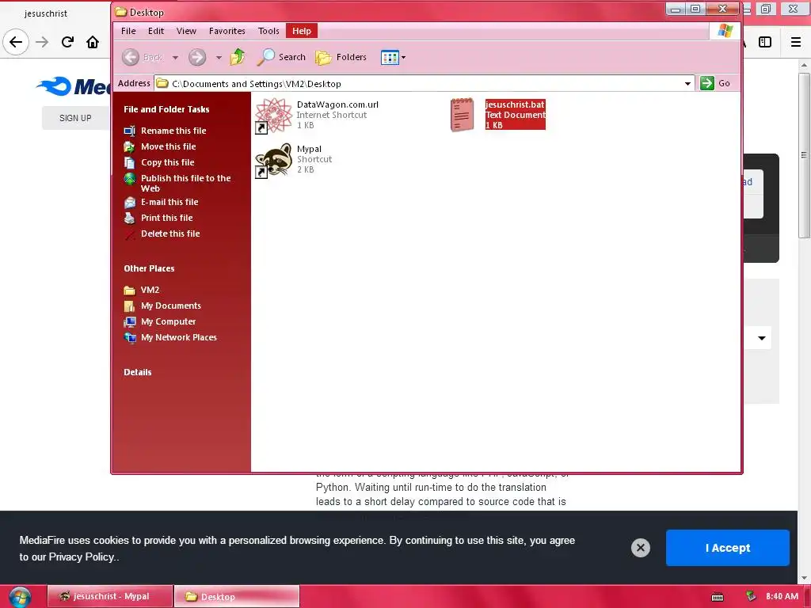Collapse the Other Places header
Viewport: 811px width, 608px height.
[149, 269]
